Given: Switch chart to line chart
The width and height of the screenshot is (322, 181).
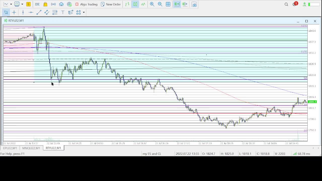Looking at the screenshot, I should (143, 4).
